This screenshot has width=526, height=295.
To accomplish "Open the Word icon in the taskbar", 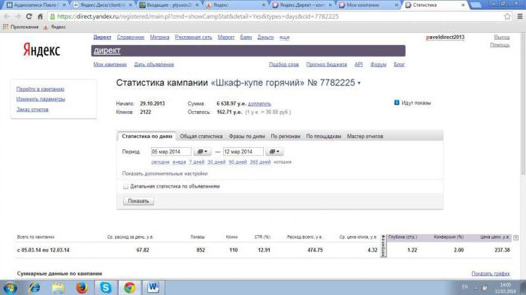I will [153, 287].
